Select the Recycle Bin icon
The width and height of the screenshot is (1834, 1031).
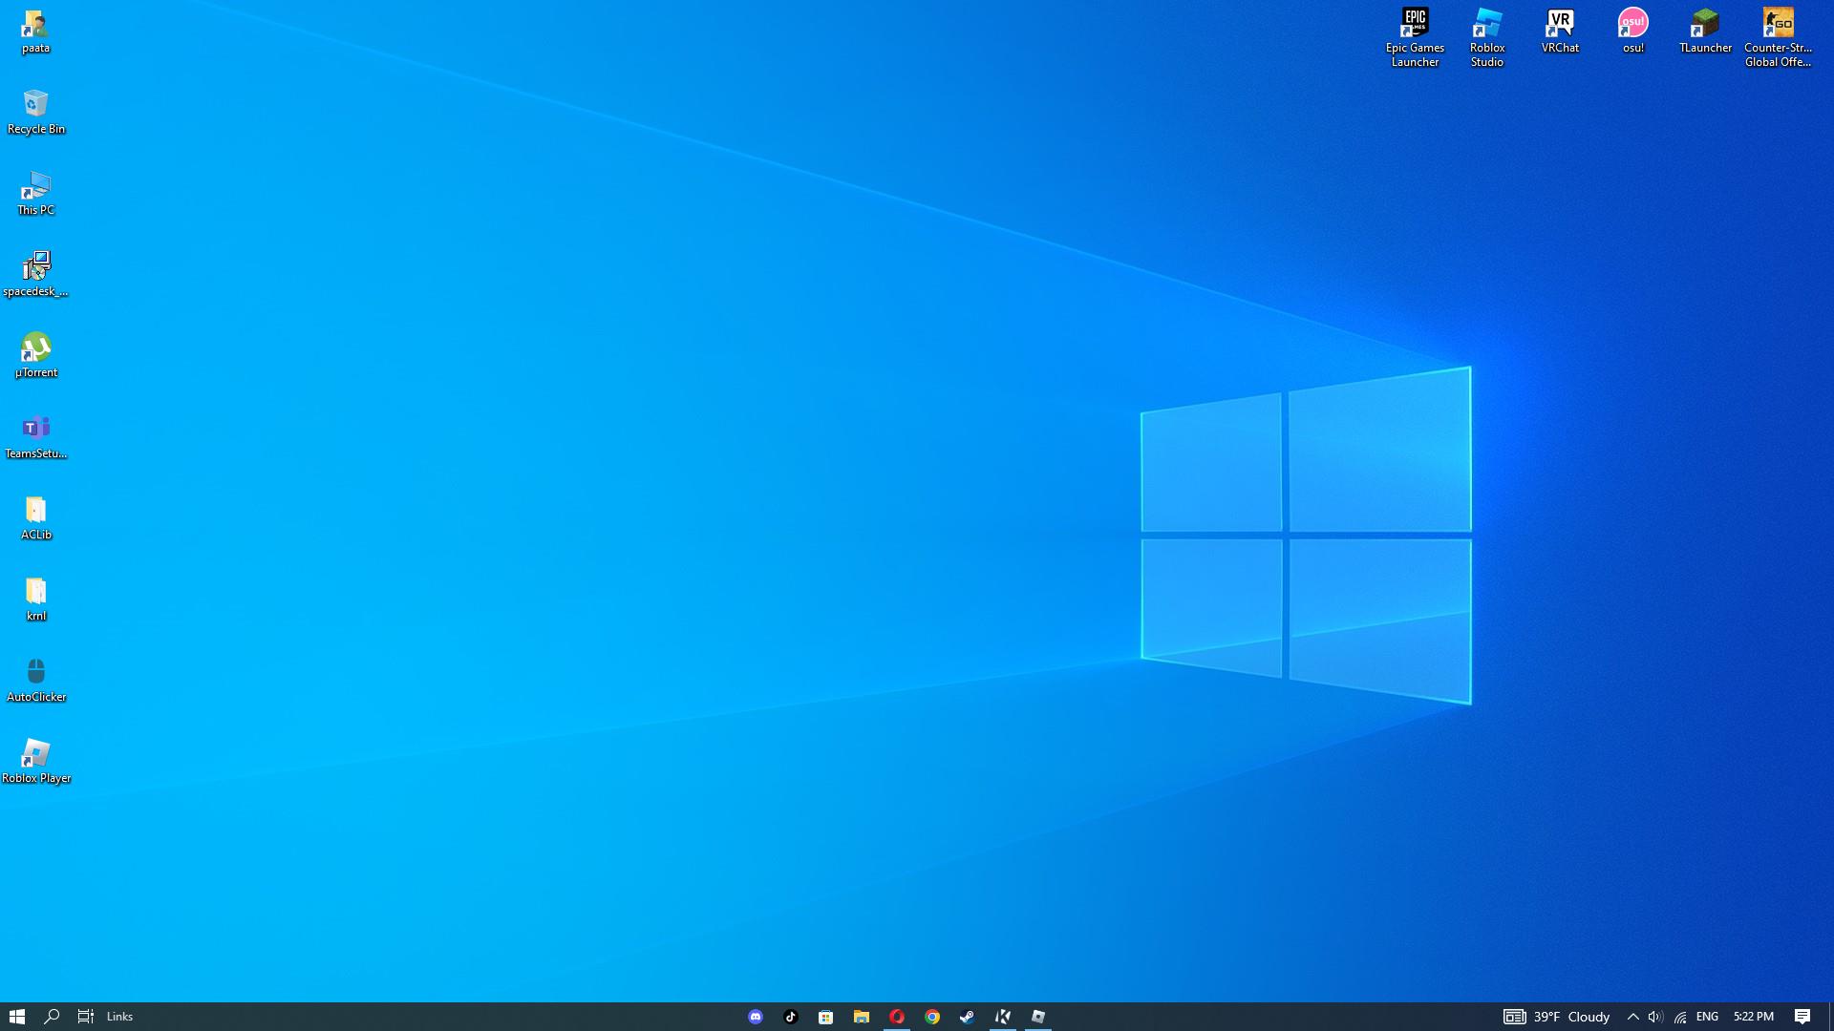point(36,112)
